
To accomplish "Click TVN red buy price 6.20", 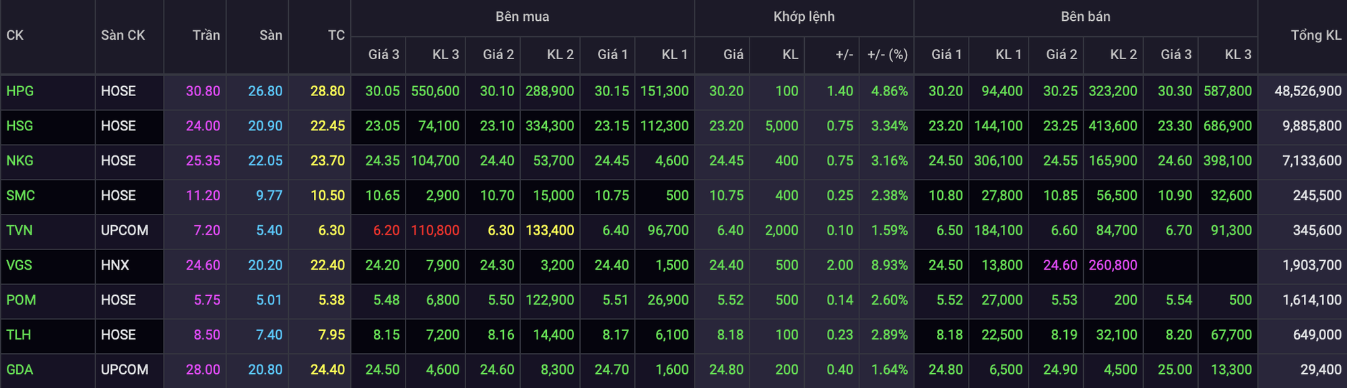I will (387, 230).
